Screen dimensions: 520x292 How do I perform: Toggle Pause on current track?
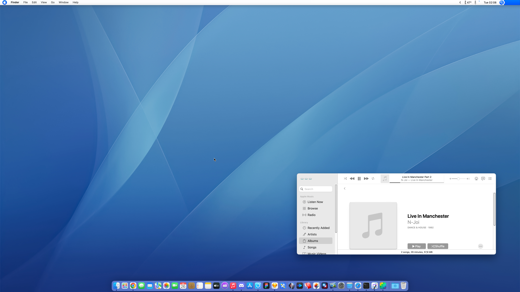pos(359,178)
